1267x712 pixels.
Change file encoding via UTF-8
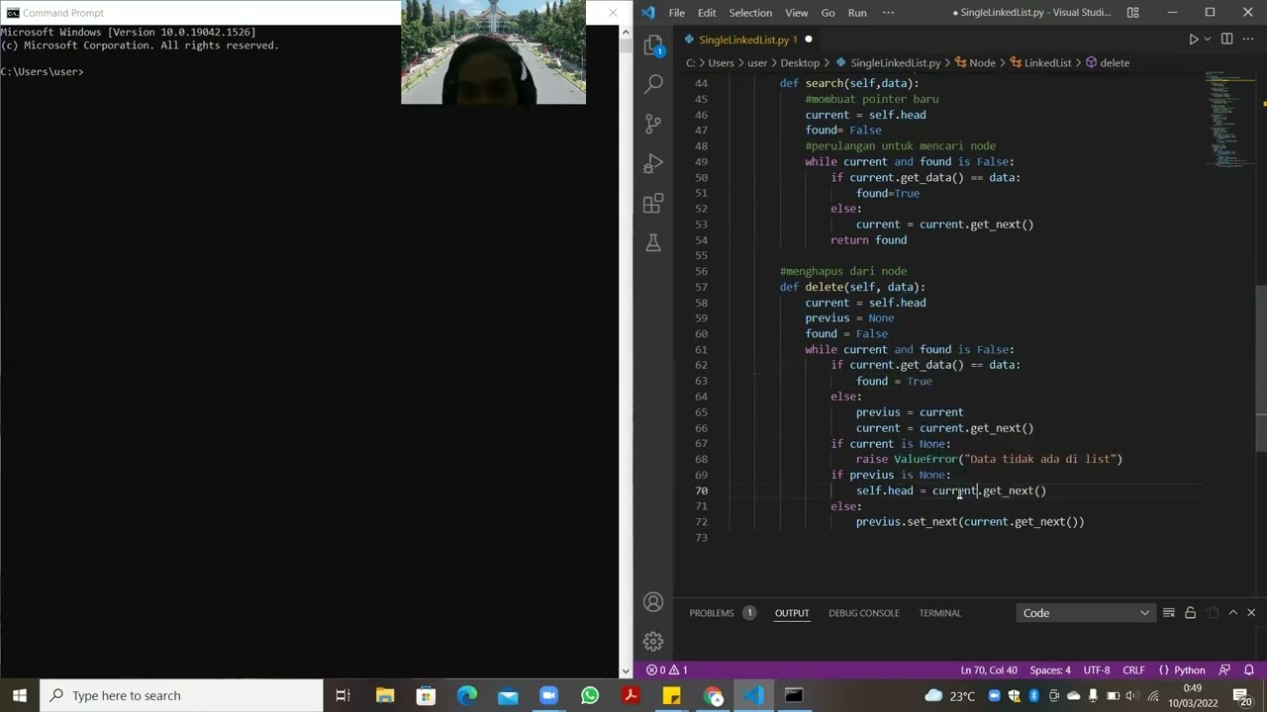point(1097,669)
